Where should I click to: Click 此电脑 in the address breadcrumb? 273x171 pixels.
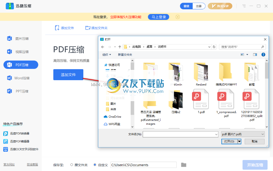(x=137, y=47)
